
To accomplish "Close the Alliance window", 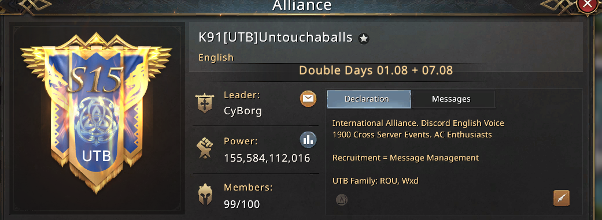I will [587, 5].
